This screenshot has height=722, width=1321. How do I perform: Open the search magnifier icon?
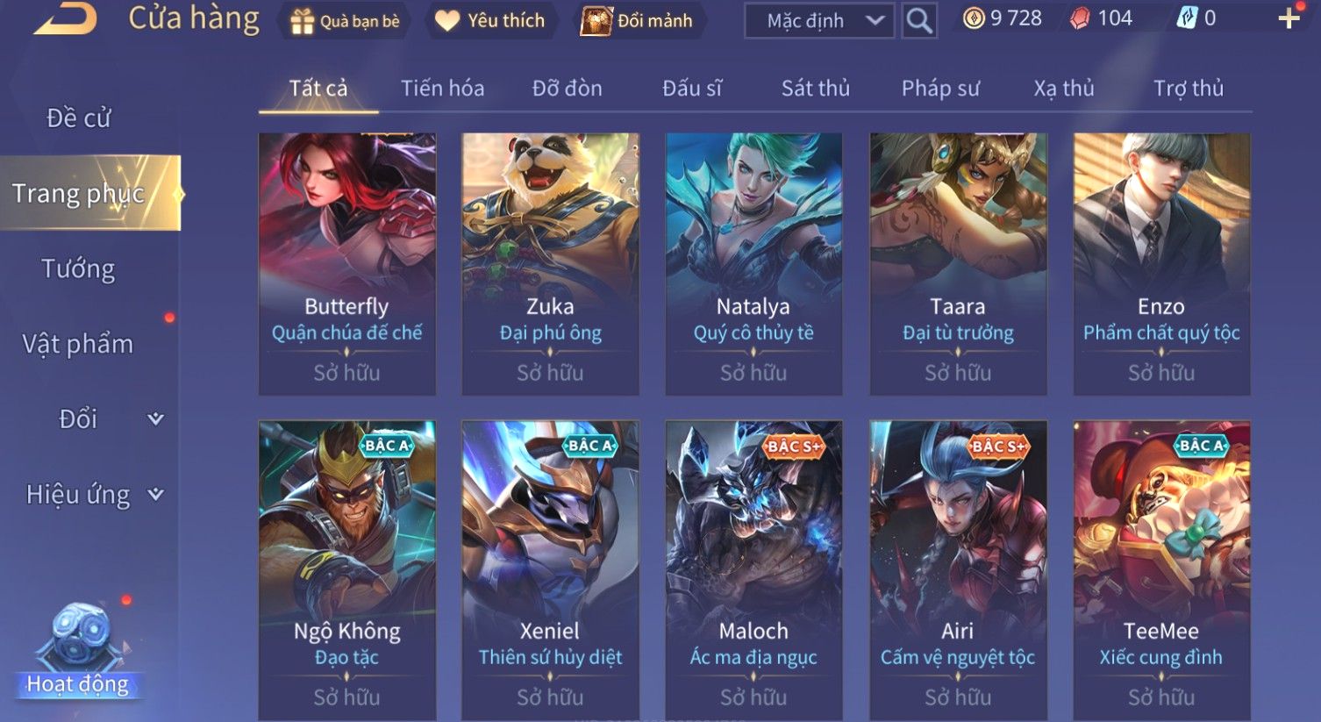918,20
